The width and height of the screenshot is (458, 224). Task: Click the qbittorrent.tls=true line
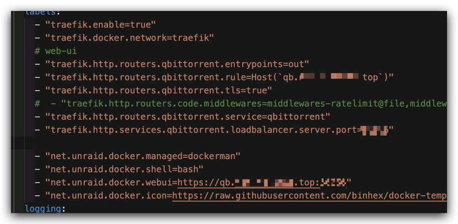pos(153,91)
